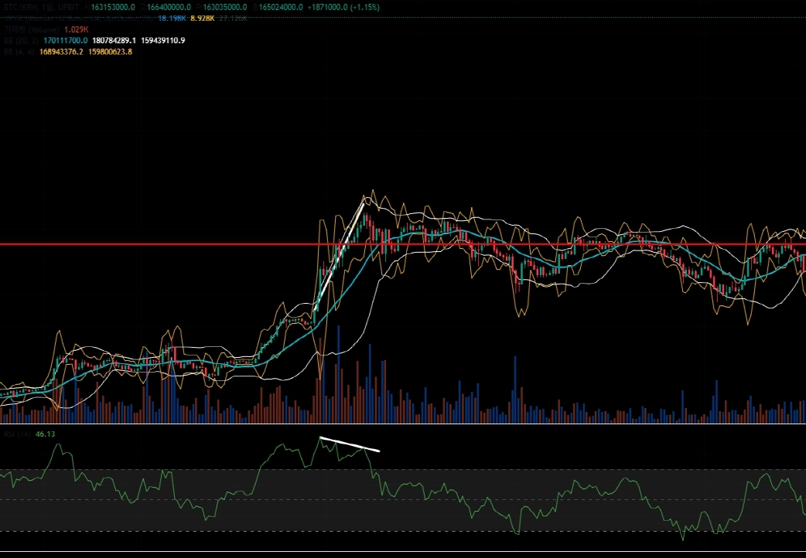Click the orange BB value 168943376.2

pyautogui.click(x=61, y=51)
